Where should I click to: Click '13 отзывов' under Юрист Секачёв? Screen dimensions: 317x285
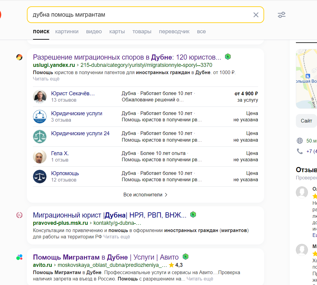click(x=64, y=100)
